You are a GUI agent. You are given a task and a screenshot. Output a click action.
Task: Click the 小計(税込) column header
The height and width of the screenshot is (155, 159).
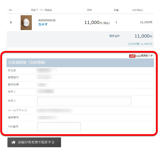(137, 10)
